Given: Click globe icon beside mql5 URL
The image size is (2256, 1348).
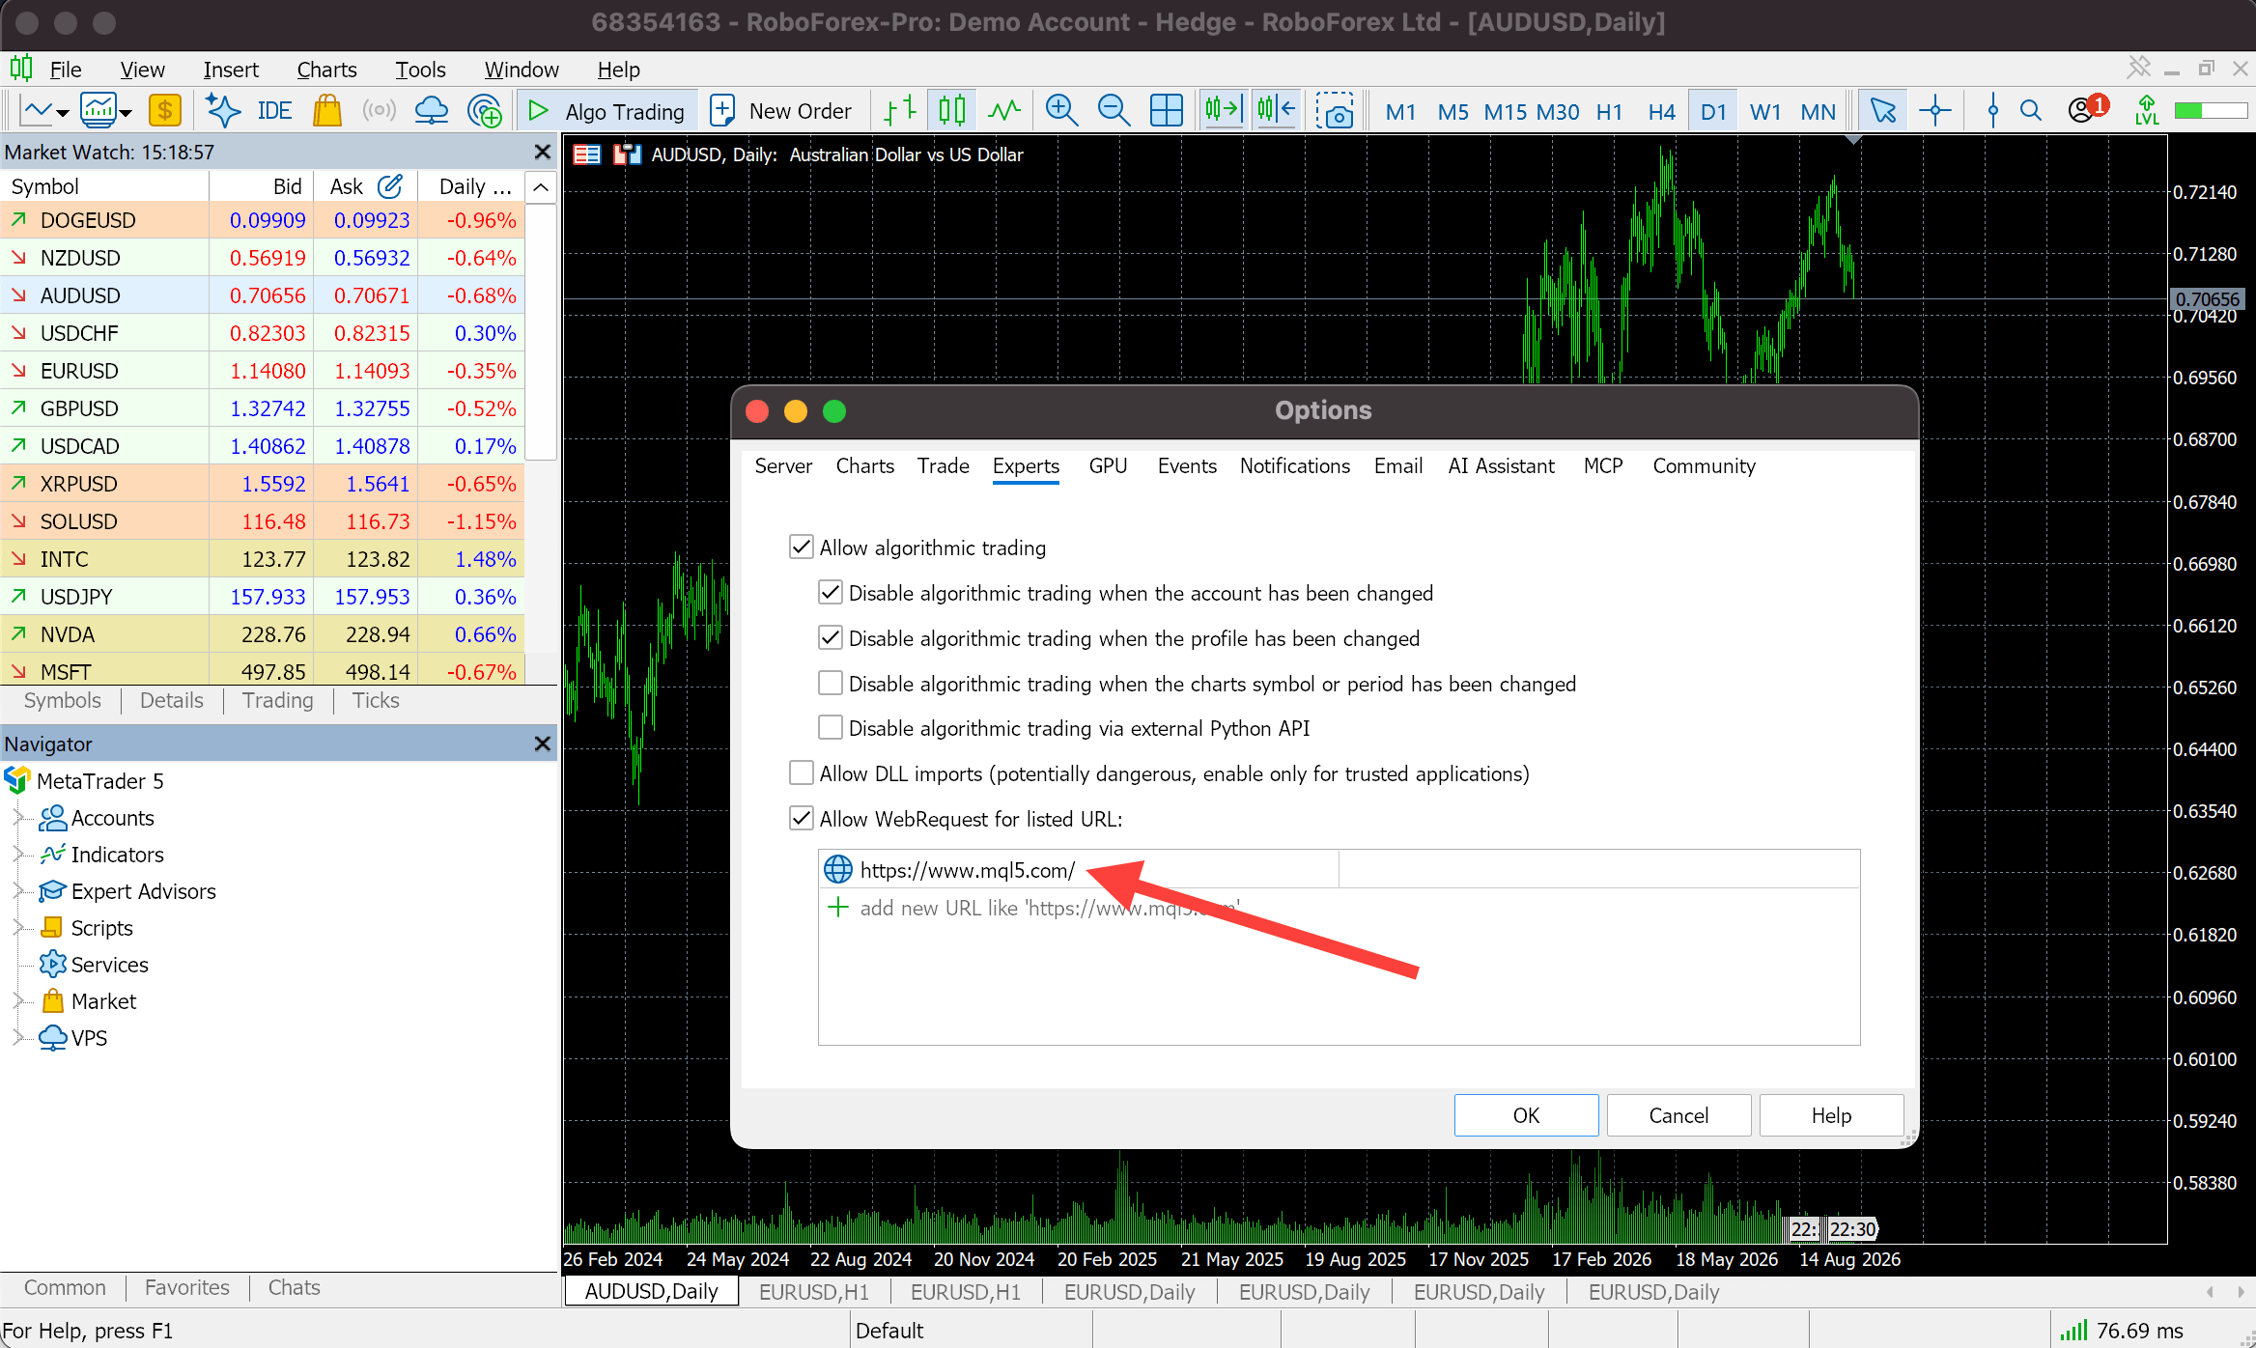Looking at the screenshot, I should 837,870.
